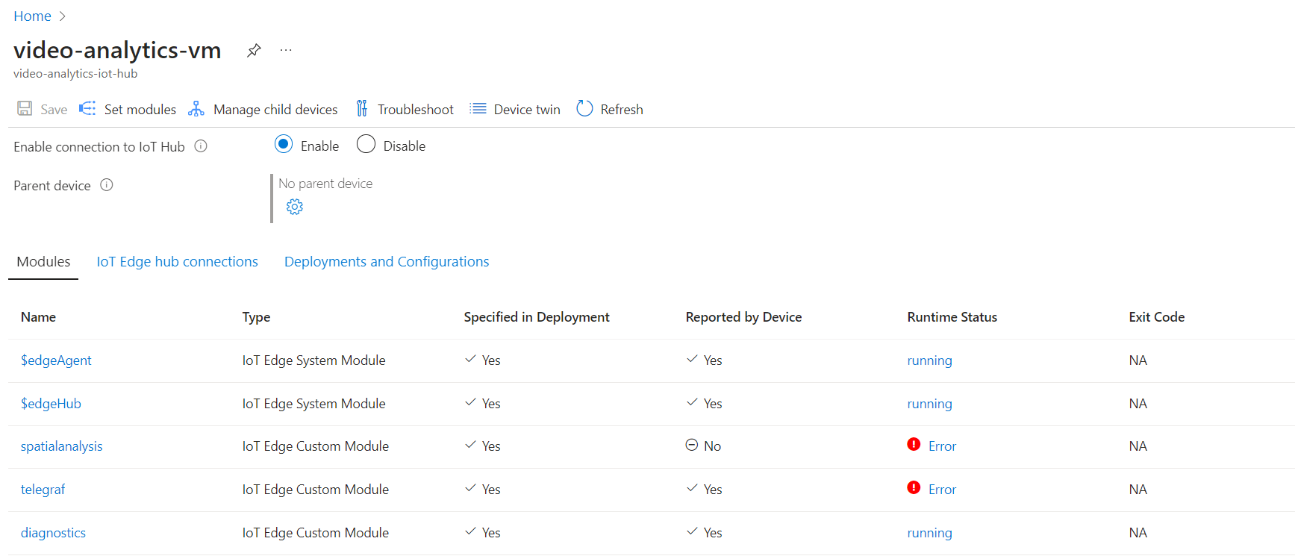
Task: Select the Enable radio button
Action: pos(284,144)
